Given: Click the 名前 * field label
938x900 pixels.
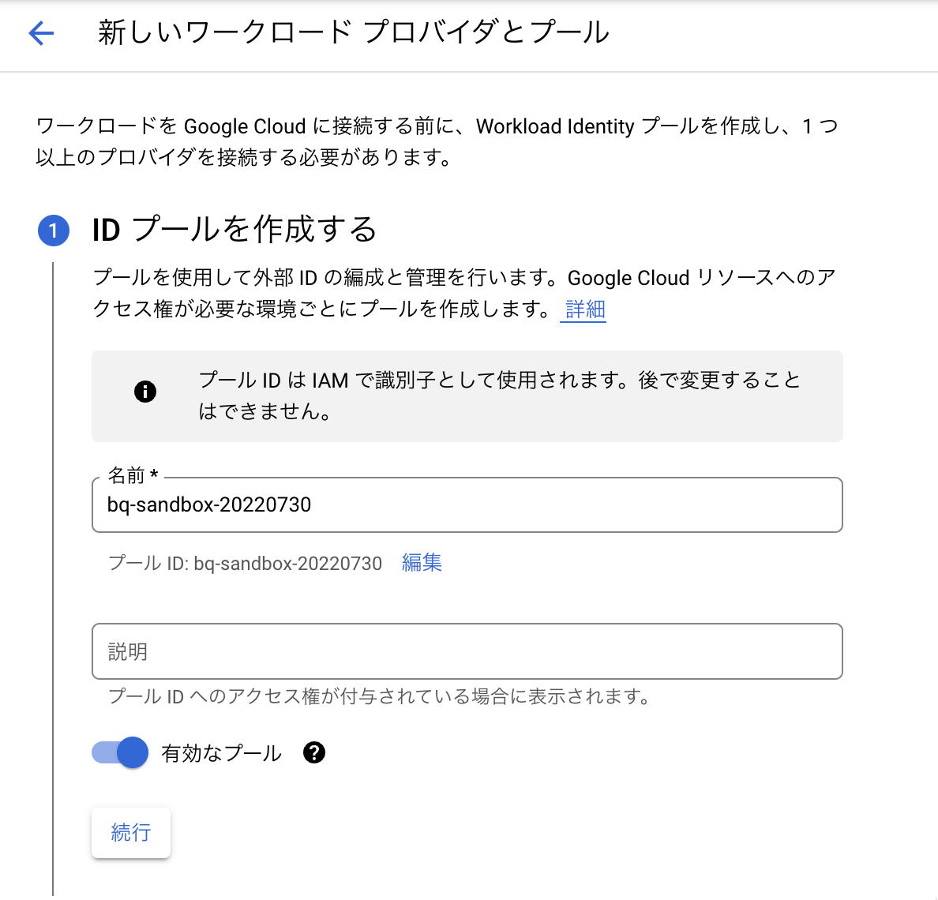Looking at the screenshot, I should pyautogui.click(x=133, y=475).
